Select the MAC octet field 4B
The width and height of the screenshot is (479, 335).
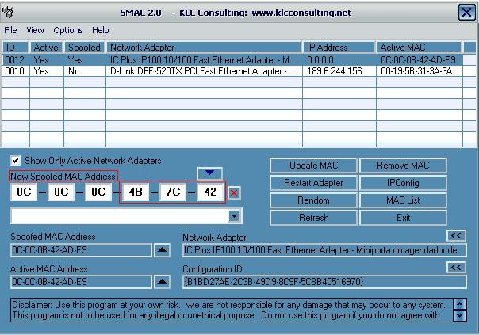pos(136,192)
